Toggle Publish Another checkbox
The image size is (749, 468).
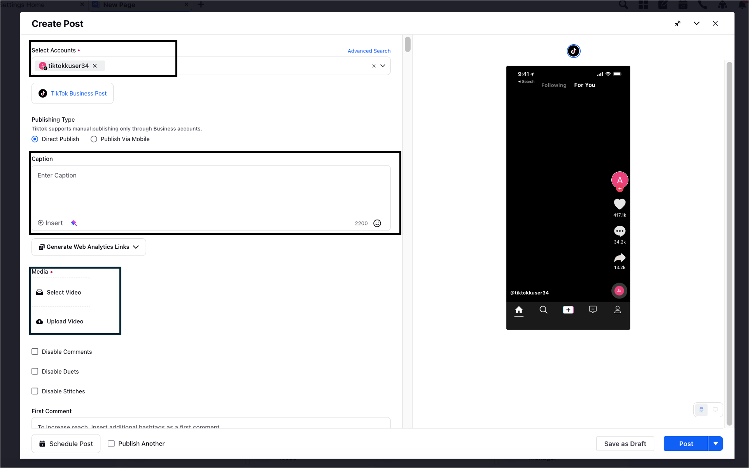(111, 444)
